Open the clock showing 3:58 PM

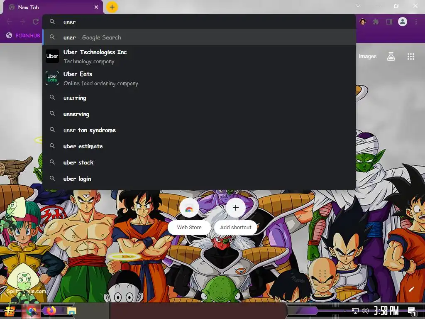(386, 311)
